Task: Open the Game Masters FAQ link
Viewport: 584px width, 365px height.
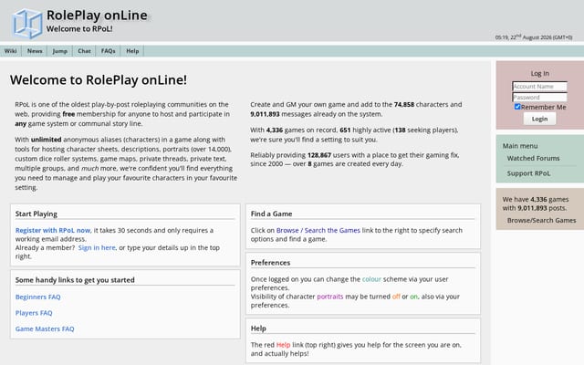Action: pyautogui.click(x=45, y=328)
